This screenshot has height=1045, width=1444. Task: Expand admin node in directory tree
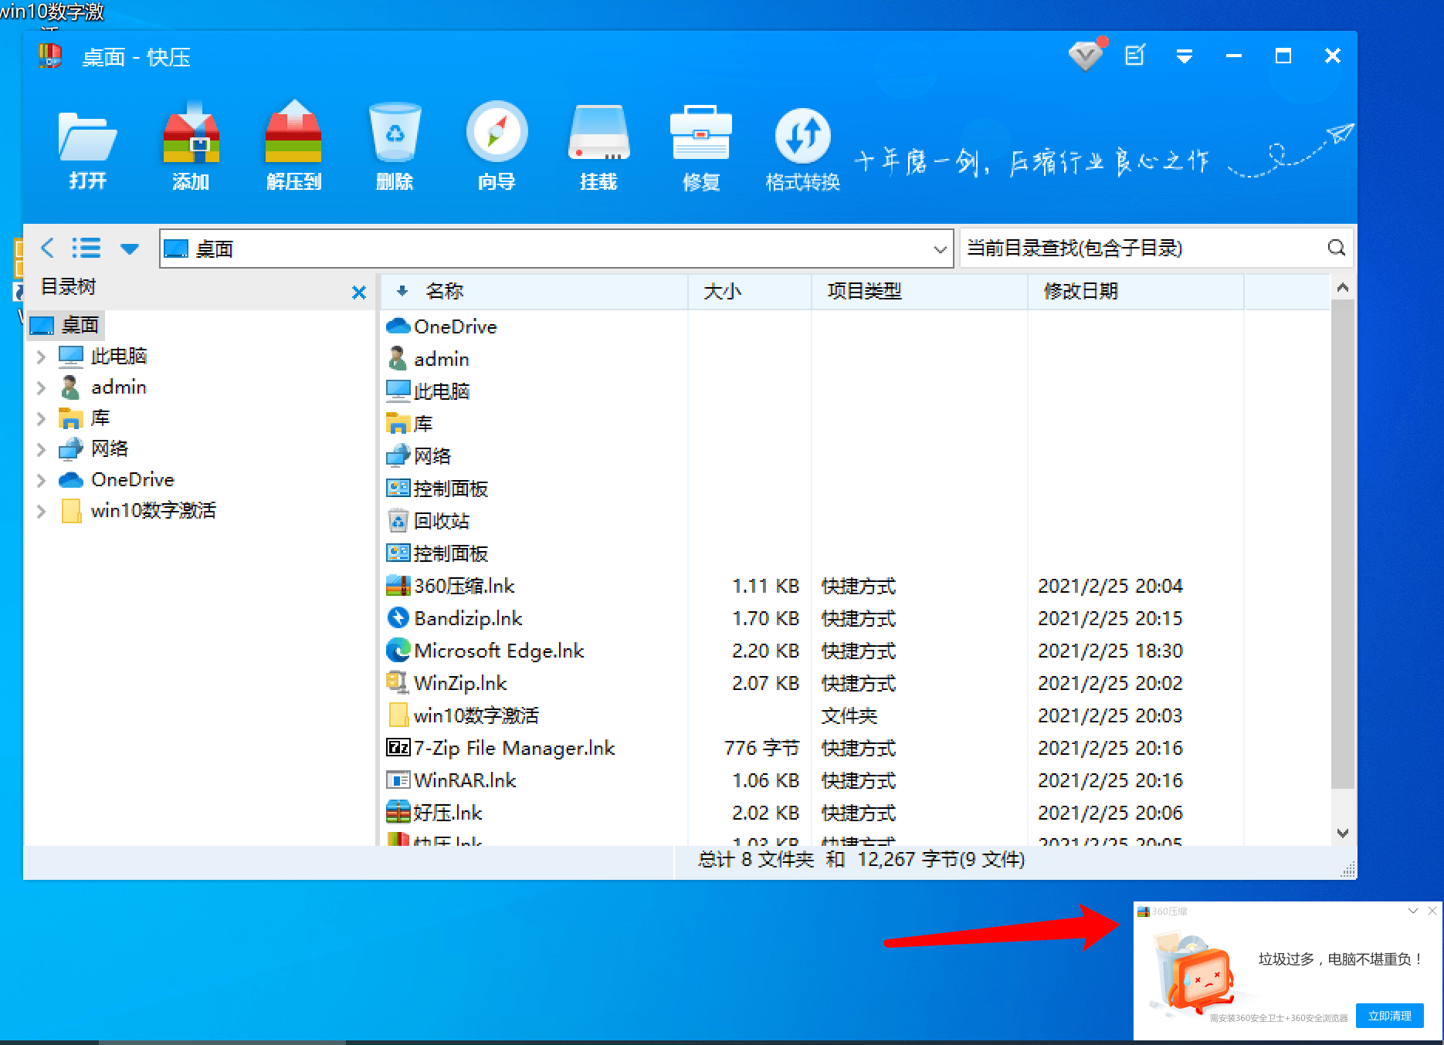[x=41, y=387]
